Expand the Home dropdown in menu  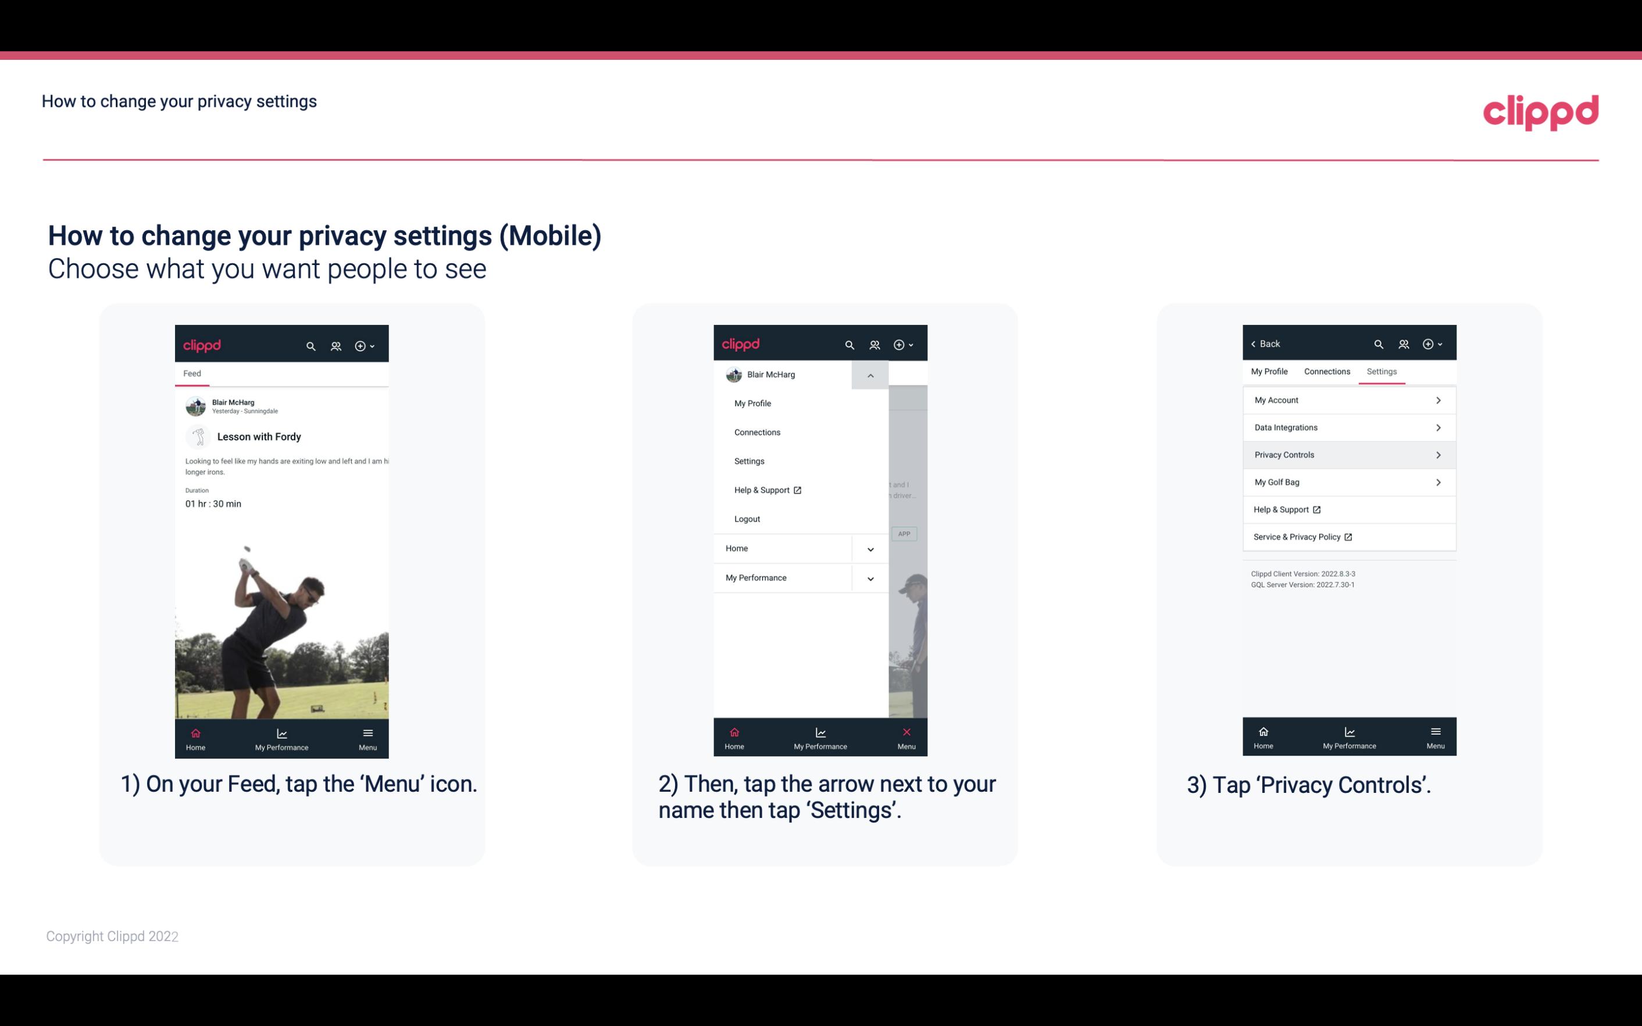coord(870,547)
